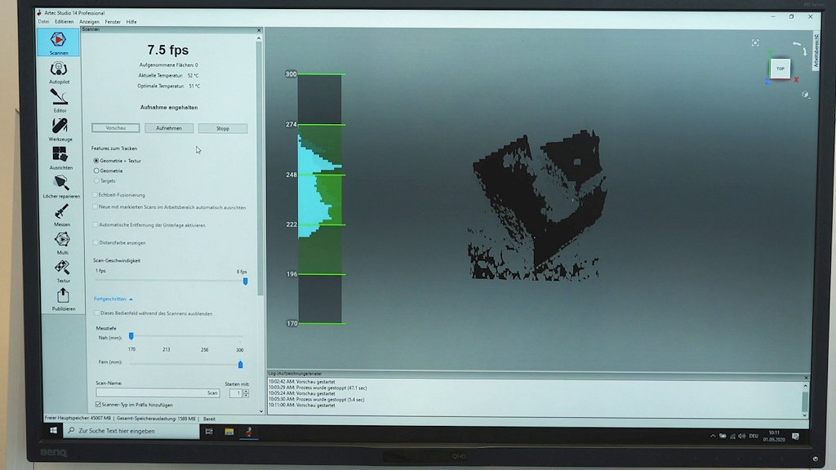Uncheck Scanner-Typ im Präfix hinzufügen
The image size is (836, 470).
[98, 404]
